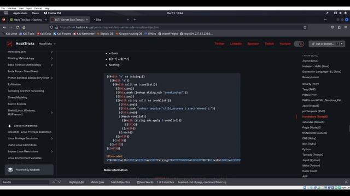Viewport: 350px width, 196px height.
Task: Open the VirtualBox Devices menu
Action: click(x=38, y=9)
